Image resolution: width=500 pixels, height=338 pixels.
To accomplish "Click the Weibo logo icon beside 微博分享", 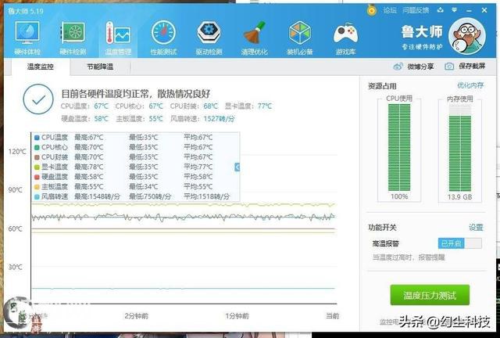I will point(398,67).
